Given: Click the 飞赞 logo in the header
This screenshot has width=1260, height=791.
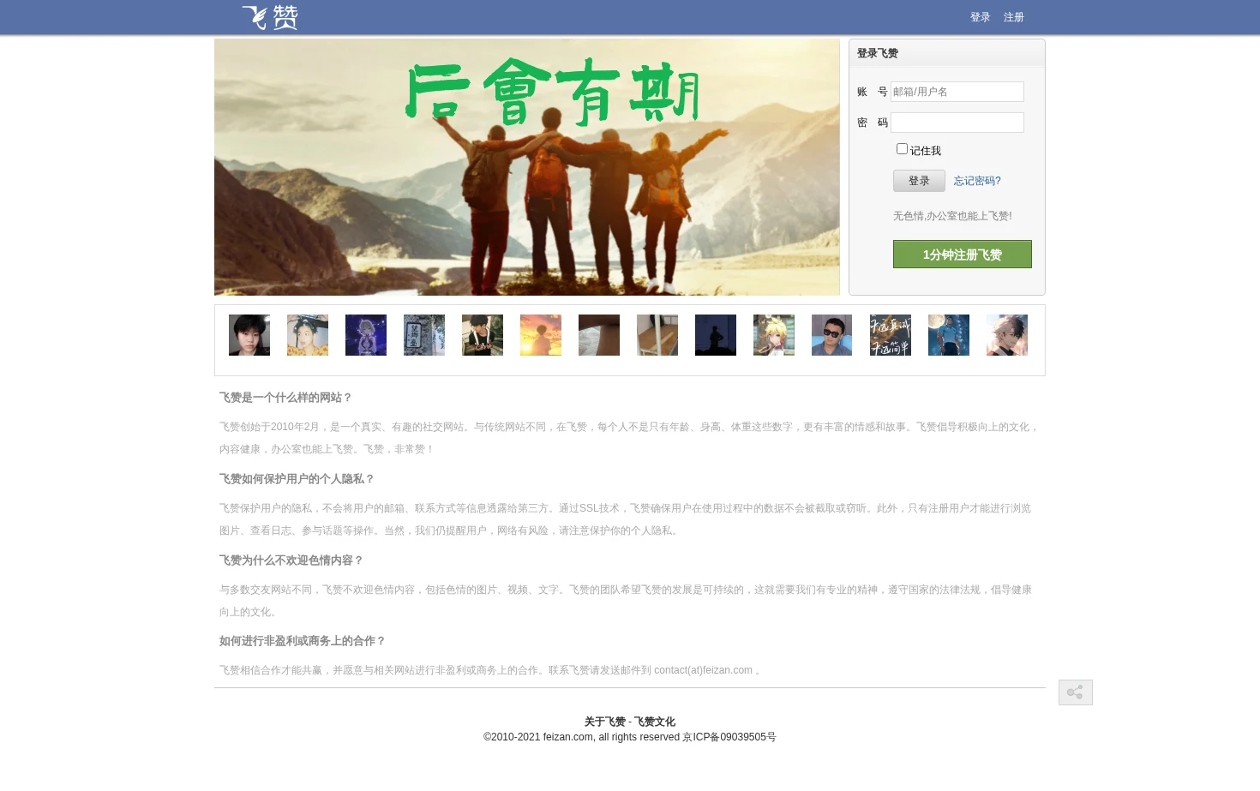Looking at the screenshot, I should click(x=270, y=18).
